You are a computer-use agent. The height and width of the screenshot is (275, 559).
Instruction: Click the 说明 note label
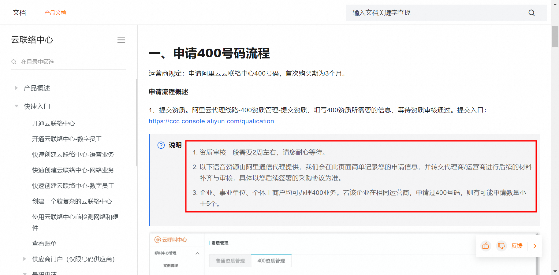[x=175, y=145]
